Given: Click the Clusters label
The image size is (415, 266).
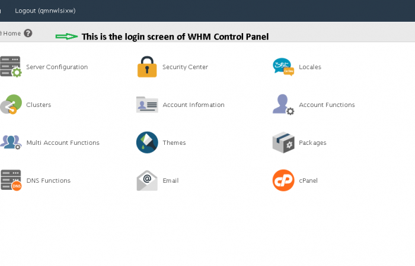Looking at the screenshot, I should (x=39, y=105).
